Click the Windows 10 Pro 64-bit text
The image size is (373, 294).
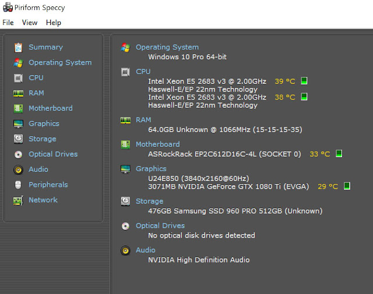(187, 57)
